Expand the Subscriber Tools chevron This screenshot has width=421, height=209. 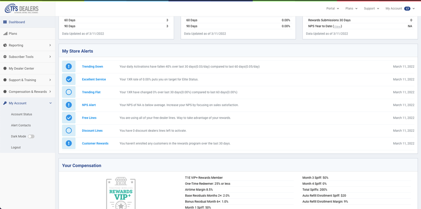(x=50, y=56)
